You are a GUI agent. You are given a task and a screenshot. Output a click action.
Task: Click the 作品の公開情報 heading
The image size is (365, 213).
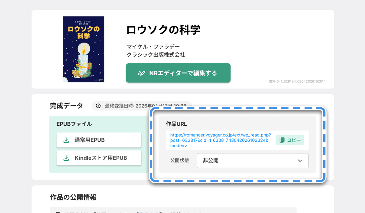point(73,197)
